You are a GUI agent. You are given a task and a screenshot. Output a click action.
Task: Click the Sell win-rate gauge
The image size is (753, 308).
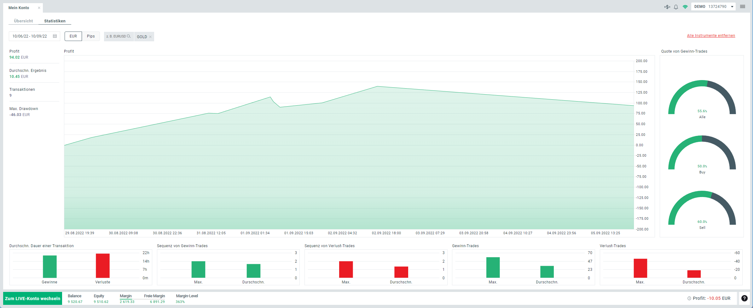[x=702, y=208]
